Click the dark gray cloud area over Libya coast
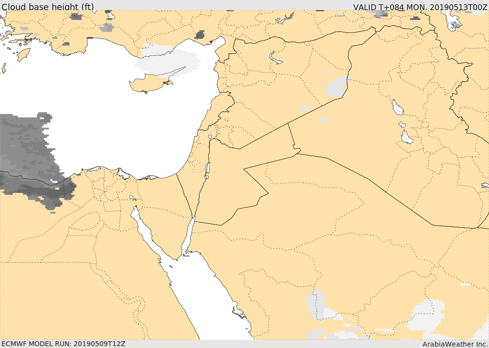The height and width of the screenshot is (348, 489). (x=31, y=162)
